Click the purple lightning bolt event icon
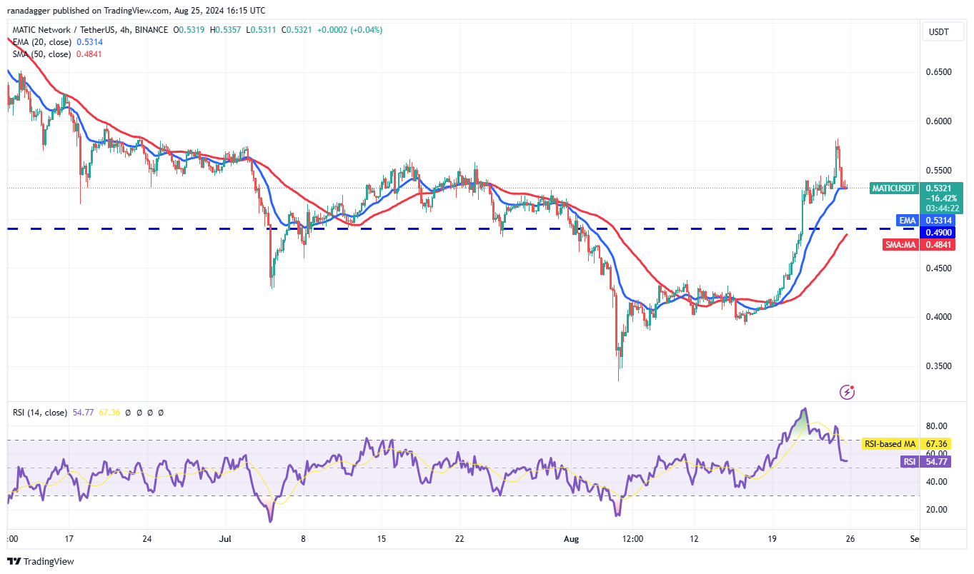Viewport: 974px width, 574px height. 847,391
